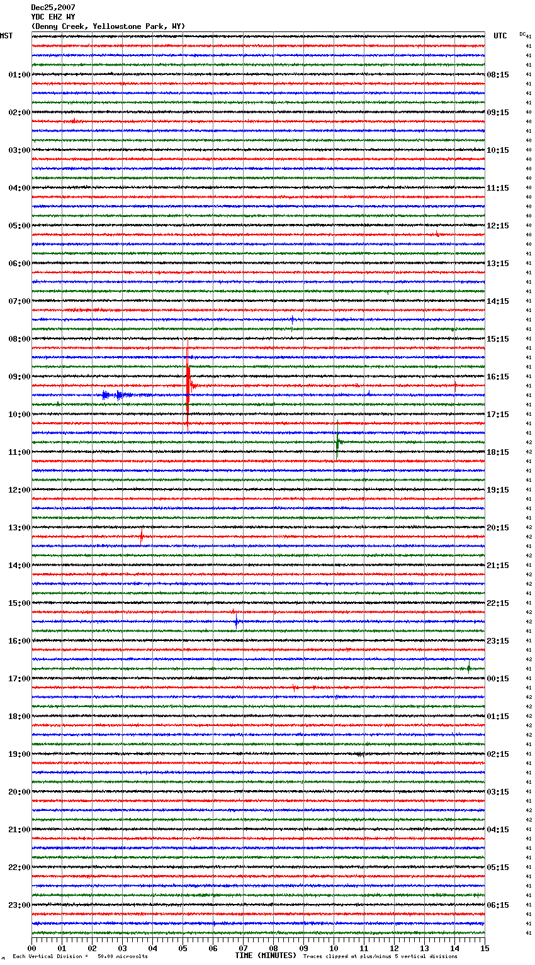Click the green event spike near 11:00
535x965 pixels.
point(337,440)
